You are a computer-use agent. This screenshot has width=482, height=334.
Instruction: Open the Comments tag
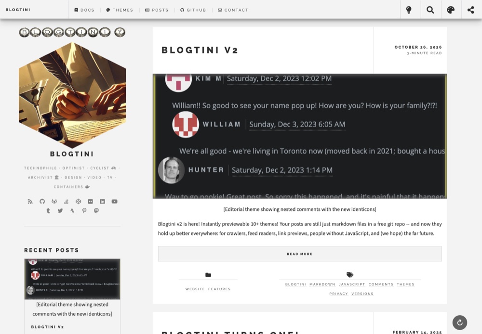[x=381, y=284]
